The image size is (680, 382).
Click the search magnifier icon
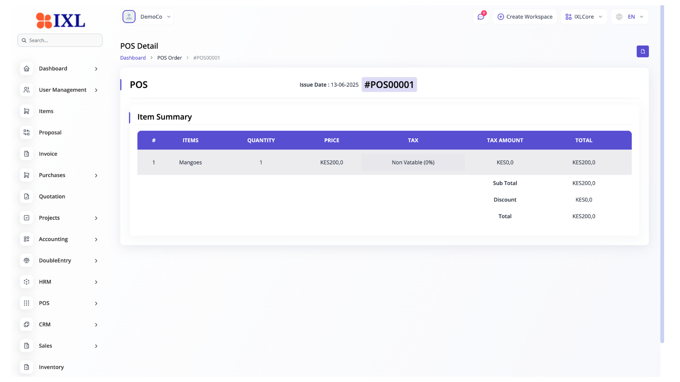(24, 40)
